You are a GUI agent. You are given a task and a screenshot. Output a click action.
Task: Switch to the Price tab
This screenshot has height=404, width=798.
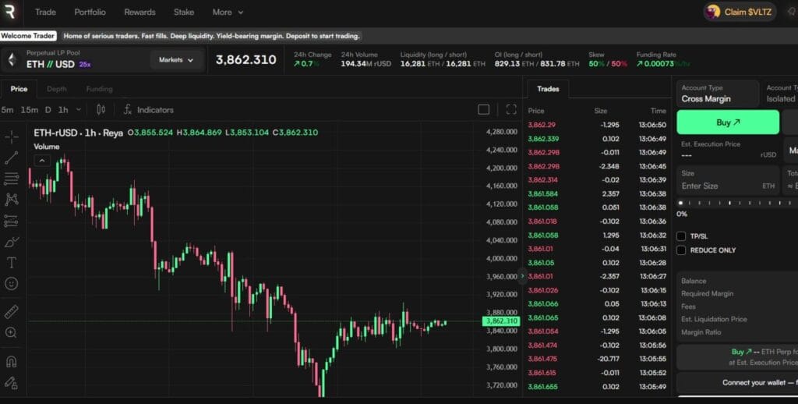[x=19, y=89]
